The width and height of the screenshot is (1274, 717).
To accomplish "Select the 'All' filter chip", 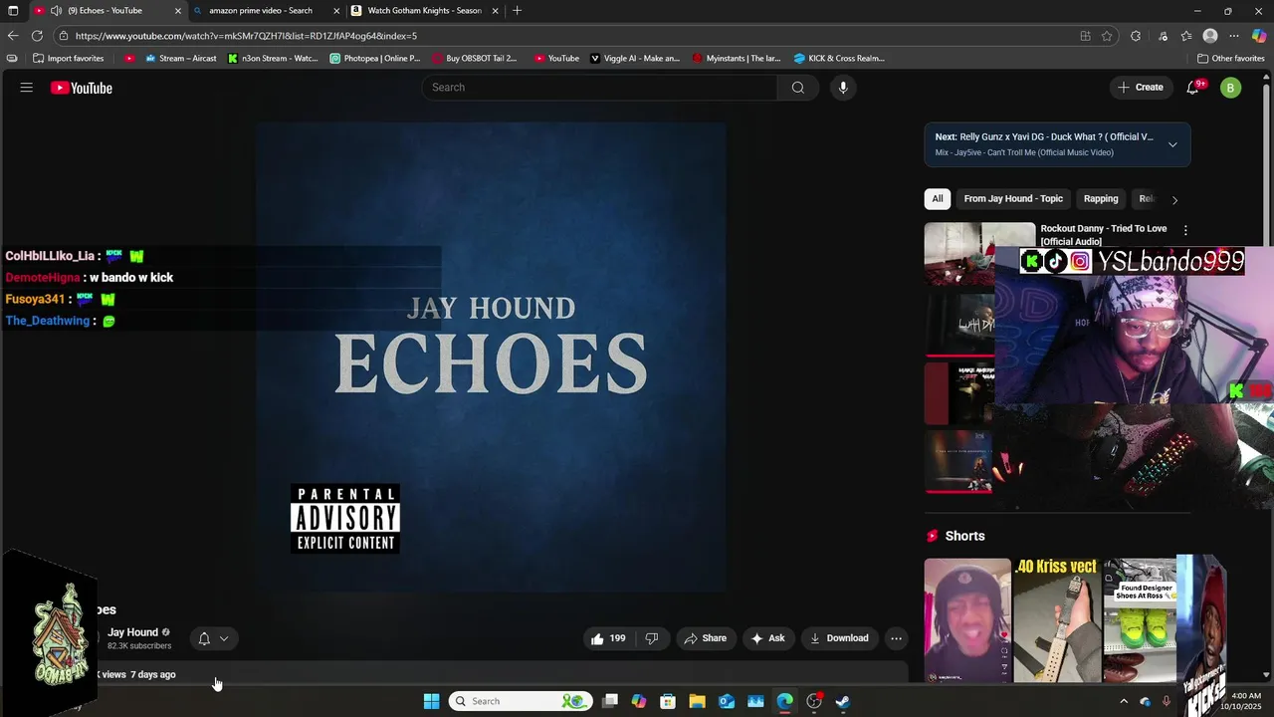I will [x=937, y=199].
